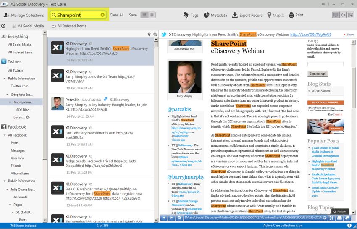The image size is (357, 229).
Task: Click the circular back icon in the breadcrumb bar
Action: (3, 26)
